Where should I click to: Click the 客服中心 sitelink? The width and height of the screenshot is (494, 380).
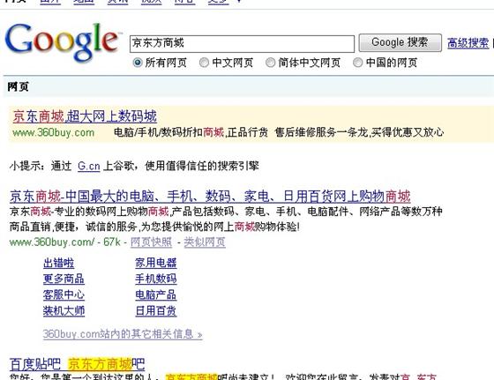(x=64, y=295)
